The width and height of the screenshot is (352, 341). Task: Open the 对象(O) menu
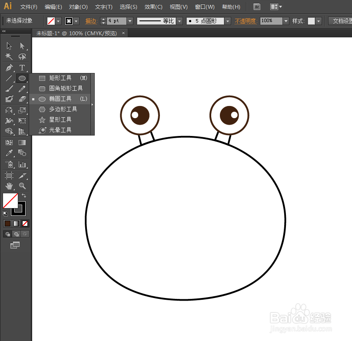78,7
